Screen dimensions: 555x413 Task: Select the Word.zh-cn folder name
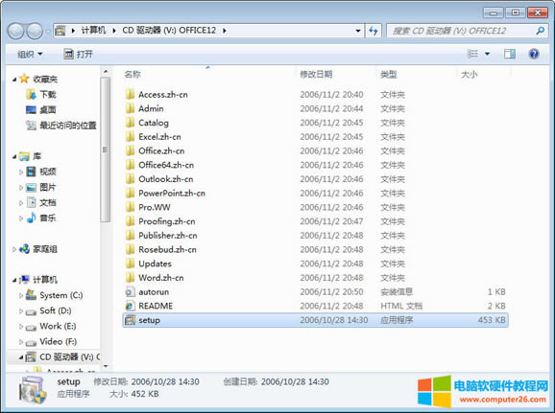(x=161, y=278)
